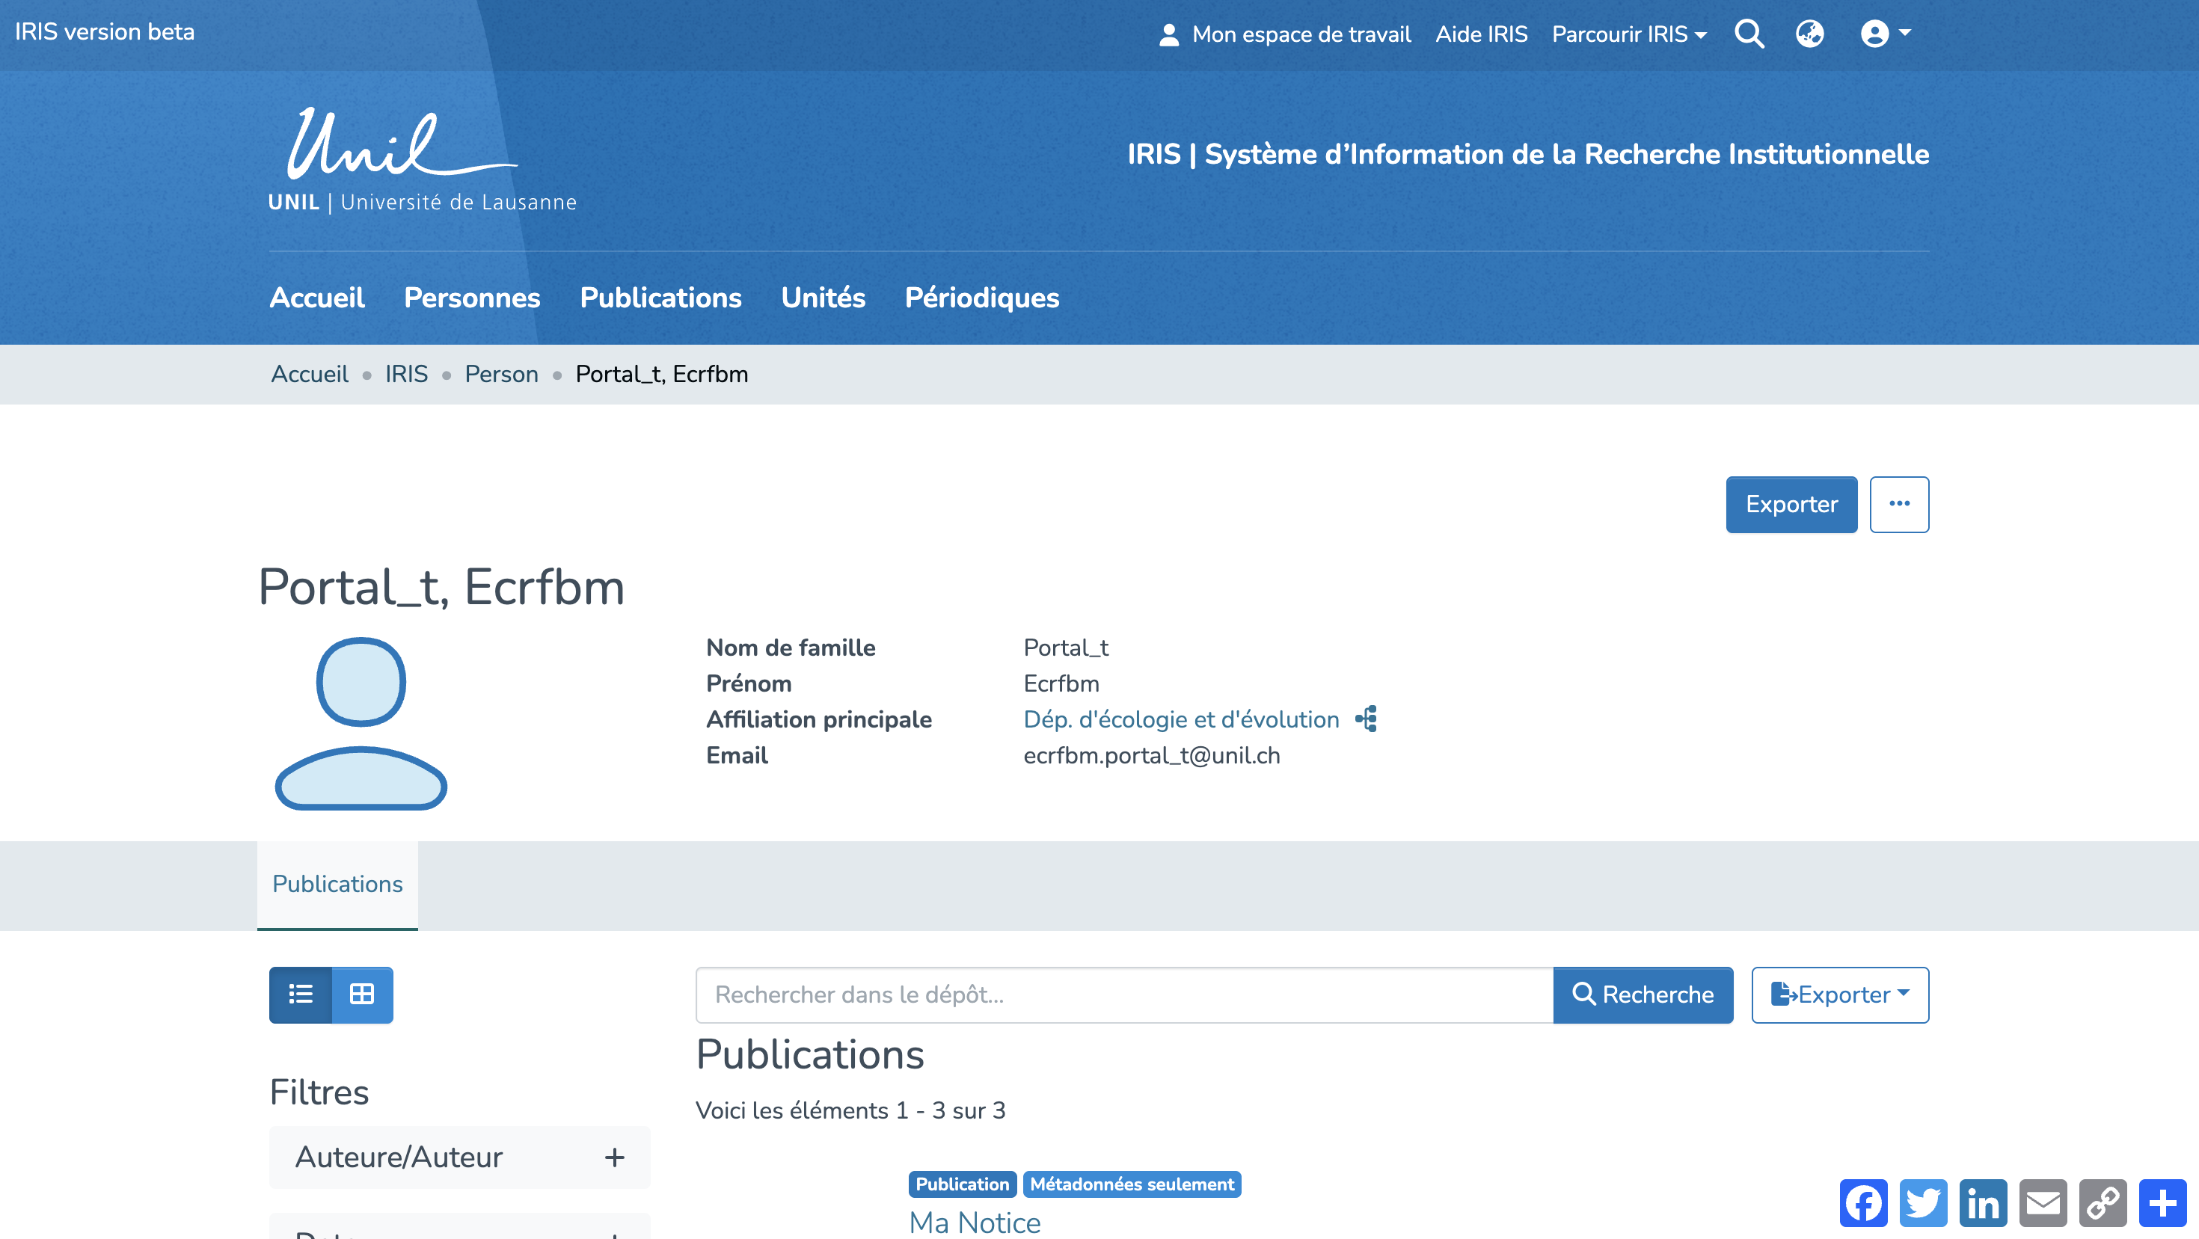The width and height of the screenshot is (2199, 1239).
Task: Open the search magnifier icon in header
Action: (1748, 34)
